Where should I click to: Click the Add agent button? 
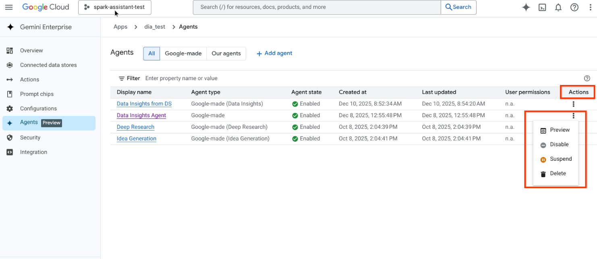click(274, 53)
